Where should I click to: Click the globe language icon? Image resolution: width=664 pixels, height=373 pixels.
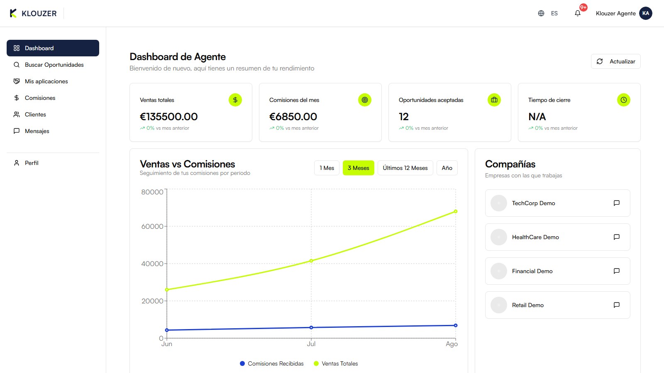point(541,13)
